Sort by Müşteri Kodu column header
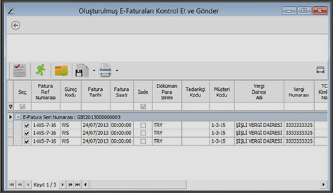Viewport: 333px width, 193px height. click(x=222, y=92)
